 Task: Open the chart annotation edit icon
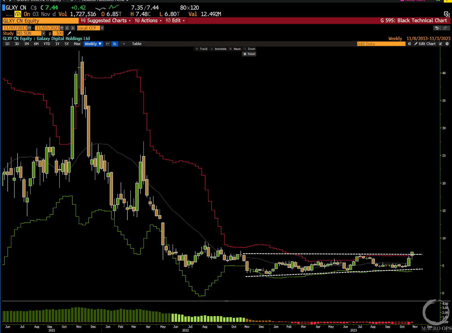(440, 44)
